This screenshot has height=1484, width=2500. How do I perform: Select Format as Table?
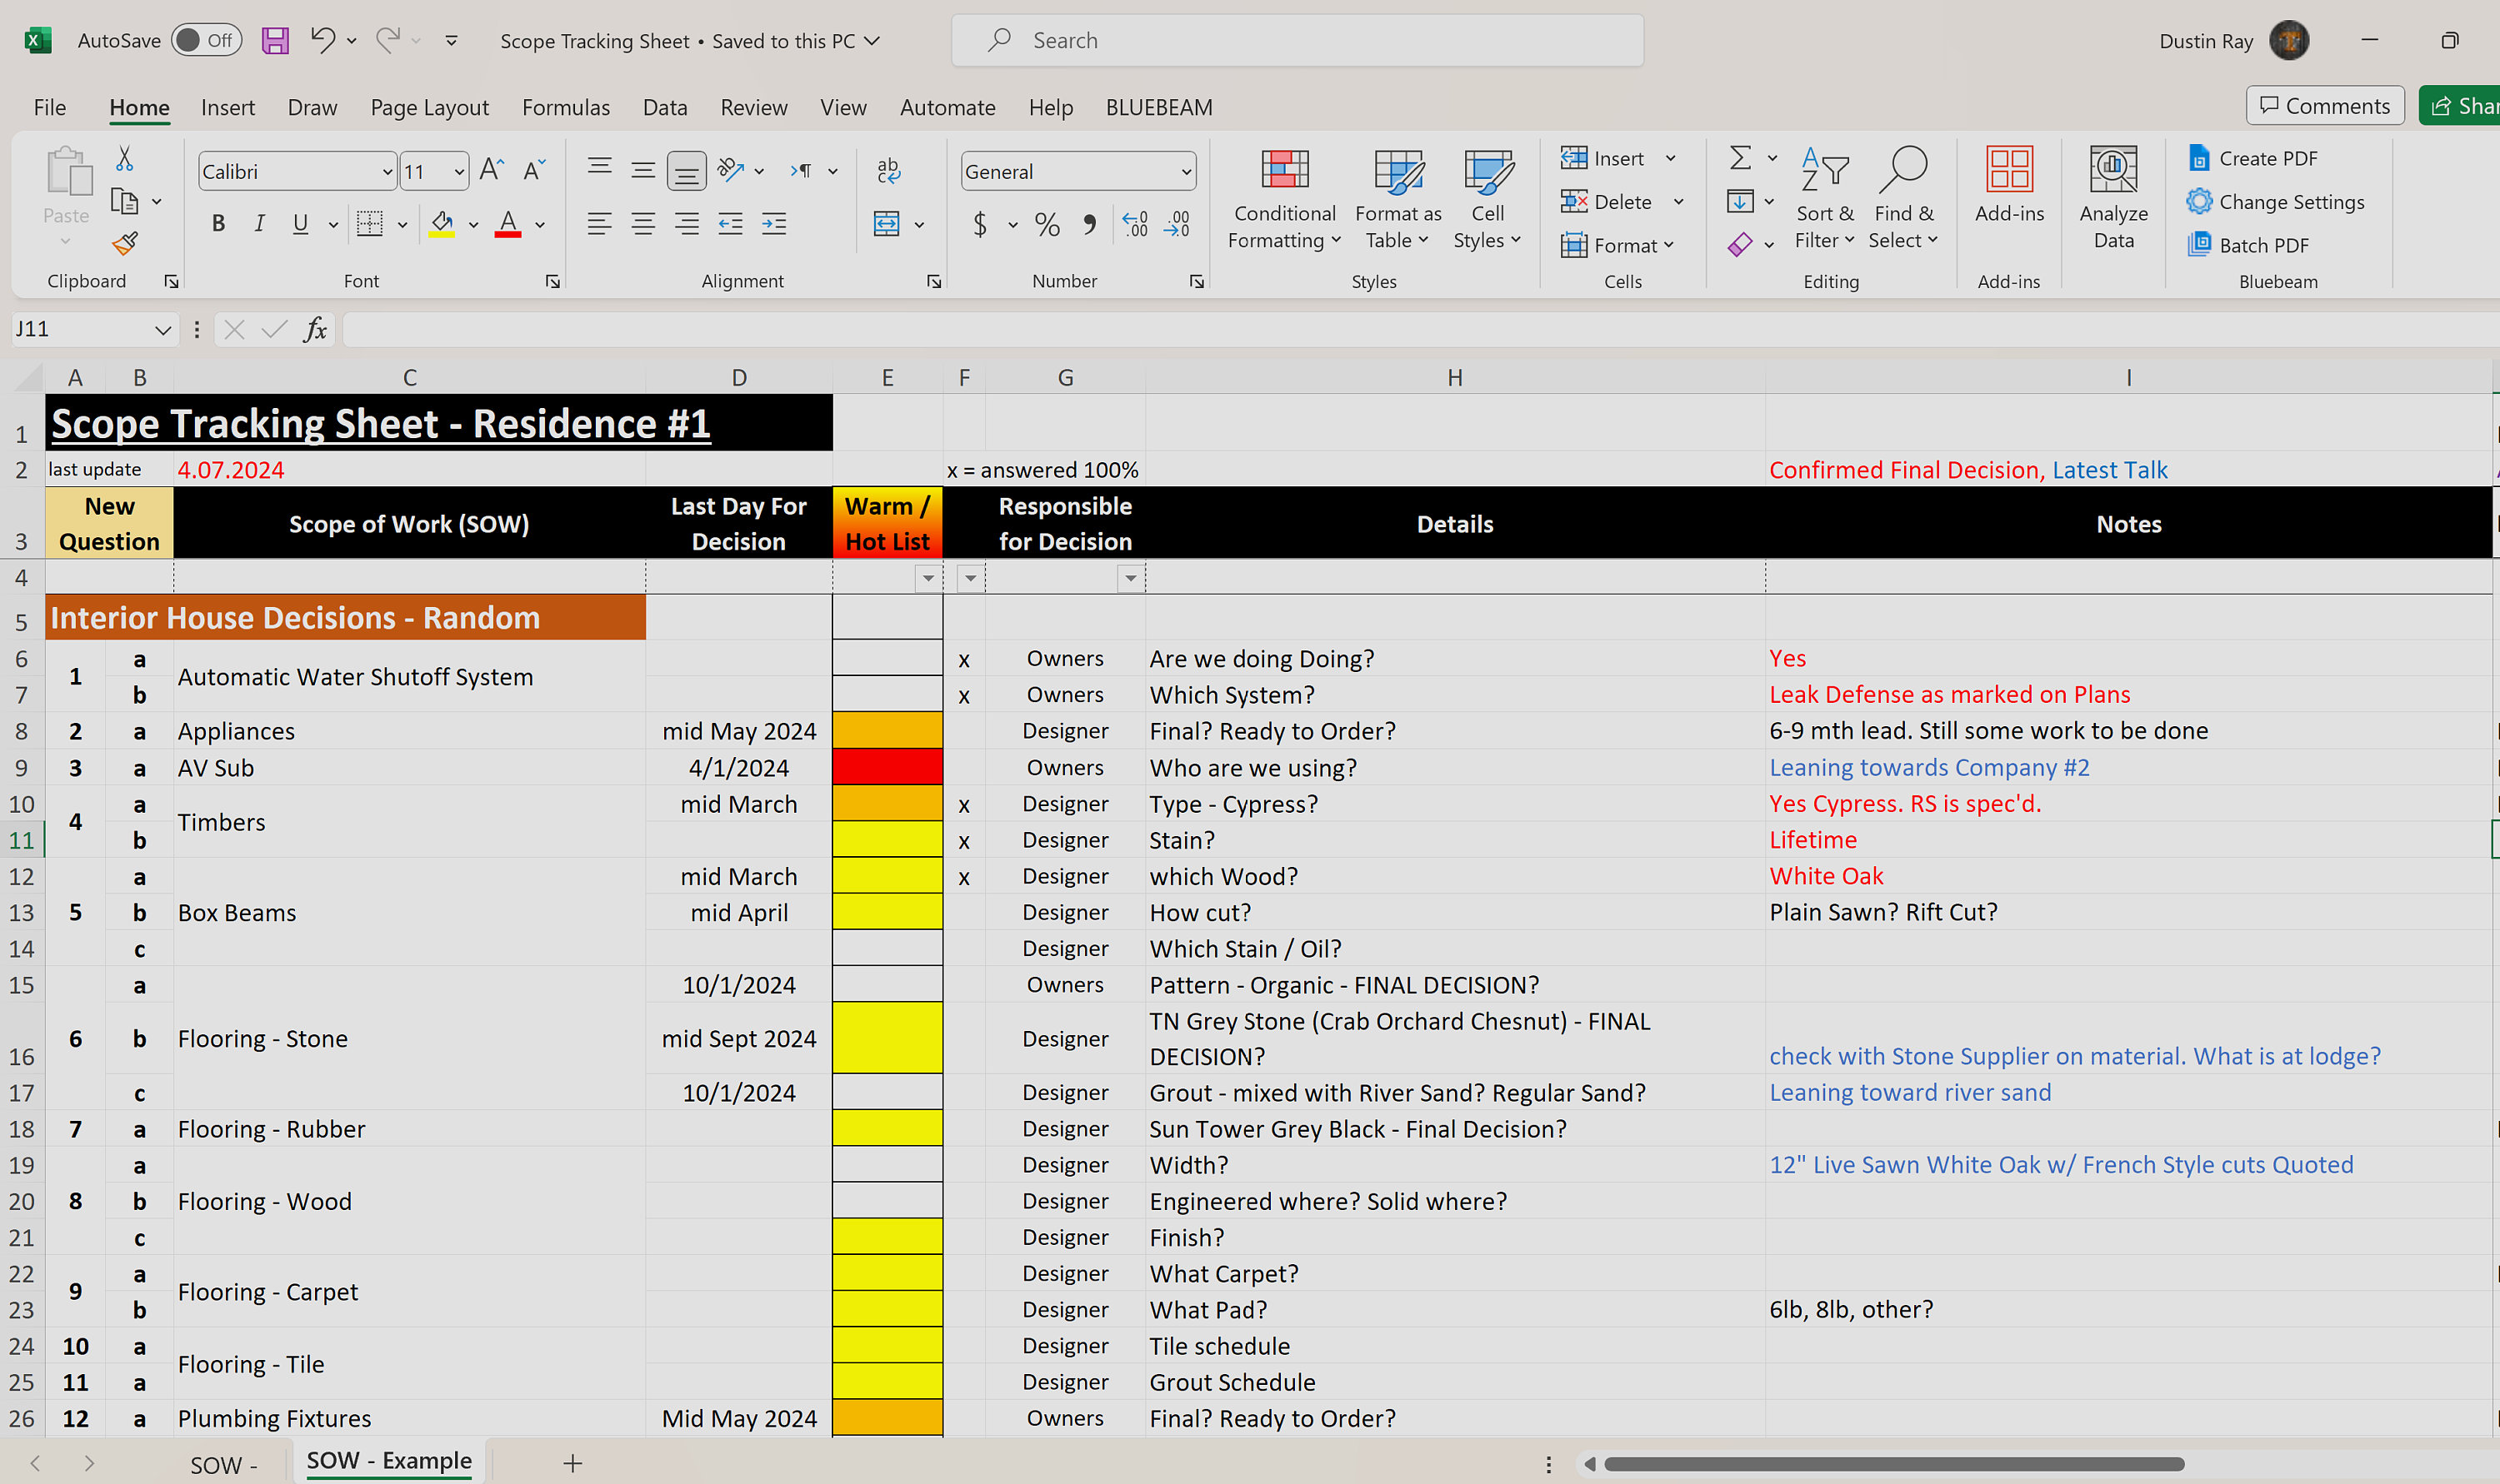(x=1397, y=198)
